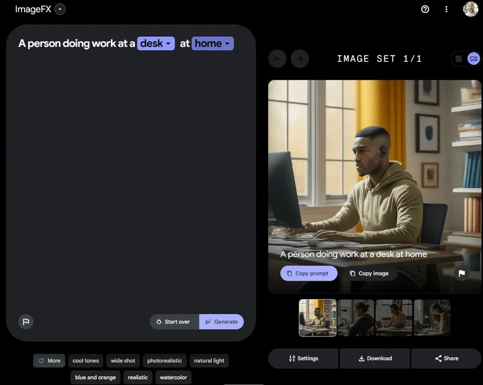
Task: Refresh suggestions with the More chip
Action: (x=49, y=361)
